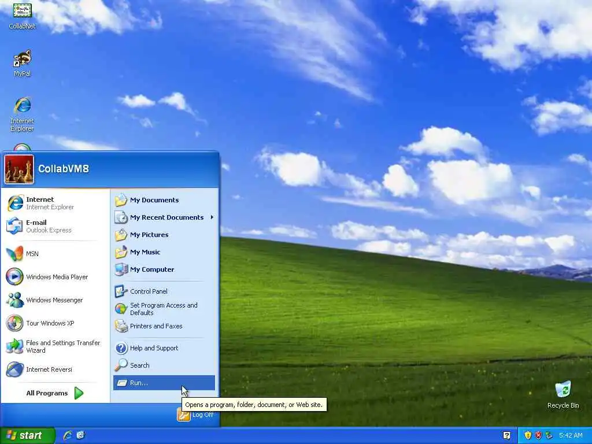The image size is (592, 444).
Task: Open E-mail Outlook Express entry
Action: click(x=55, y=226)
